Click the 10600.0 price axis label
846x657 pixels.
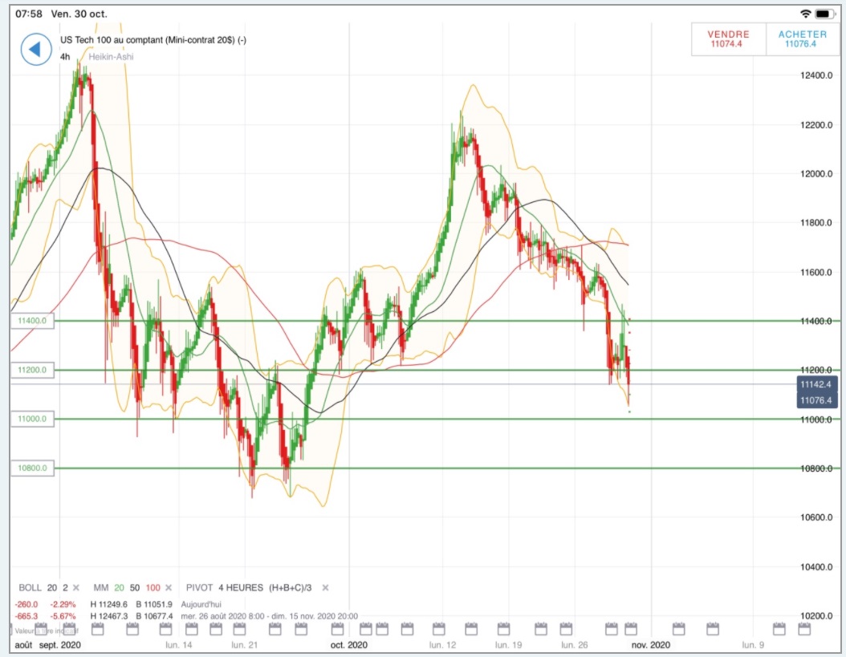[816, 517]
